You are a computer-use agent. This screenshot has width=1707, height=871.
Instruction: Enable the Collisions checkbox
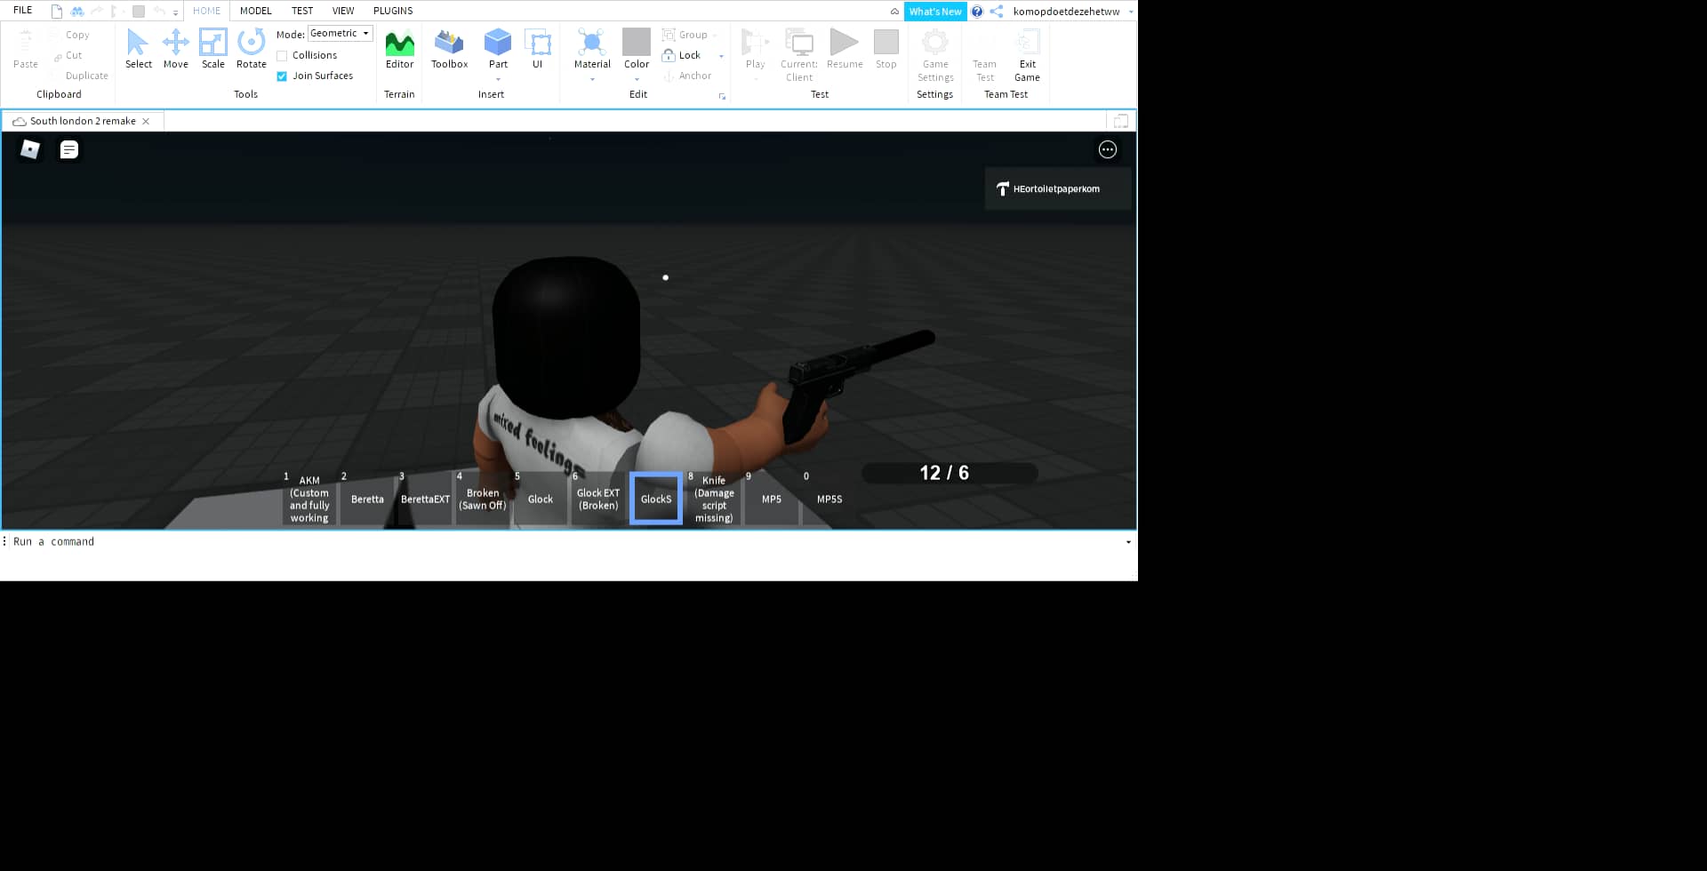click(x=283, y=55)
